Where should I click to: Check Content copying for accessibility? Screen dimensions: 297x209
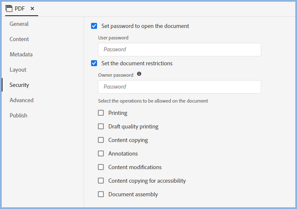tap(101, 181)
